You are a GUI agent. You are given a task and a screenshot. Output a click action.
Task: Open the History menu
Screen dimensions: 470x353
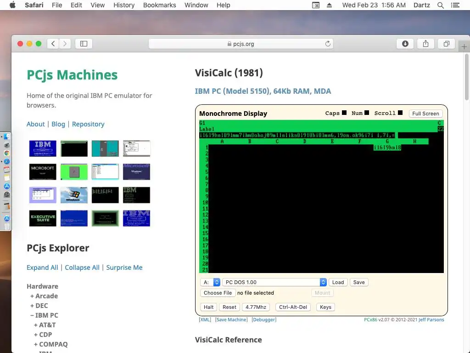click(124, 5)
